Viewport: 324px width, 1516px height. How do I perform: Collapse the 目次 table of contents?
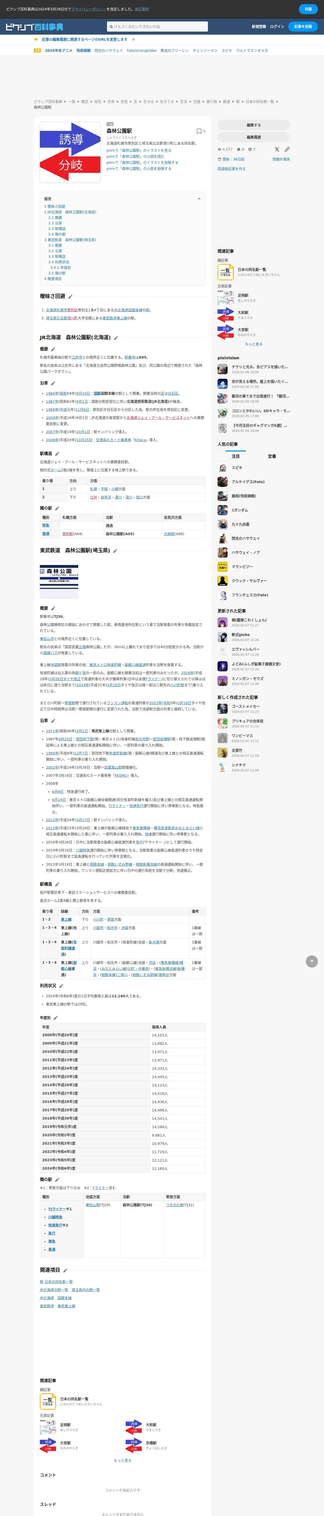pos(199,199)
